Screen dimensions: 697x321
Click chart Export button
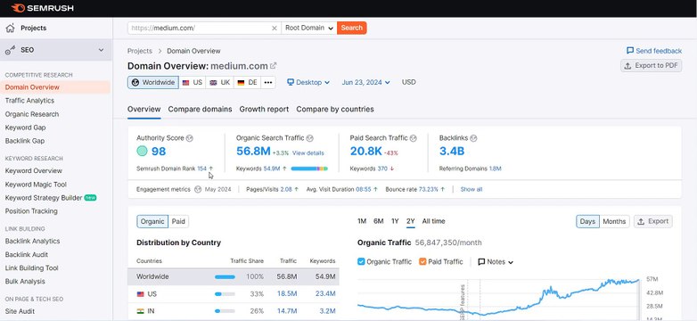[x=653, y=221]
